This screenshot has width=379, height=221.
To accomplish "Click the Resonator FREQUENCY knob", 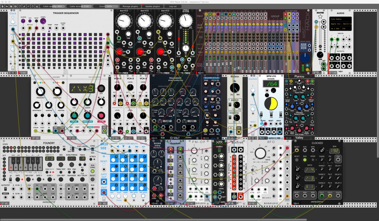I will (40, 91).
